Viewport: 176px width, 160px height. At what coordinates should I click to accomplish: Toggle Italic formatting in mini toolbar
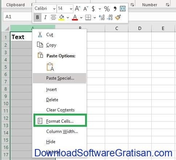[45, 18]
